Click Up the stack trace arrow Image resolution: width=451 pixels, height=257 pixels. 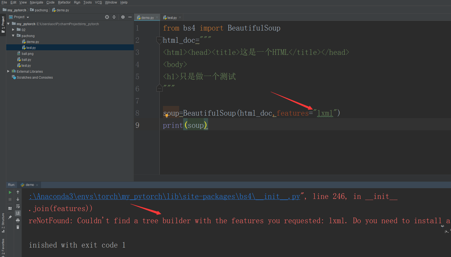18,192
